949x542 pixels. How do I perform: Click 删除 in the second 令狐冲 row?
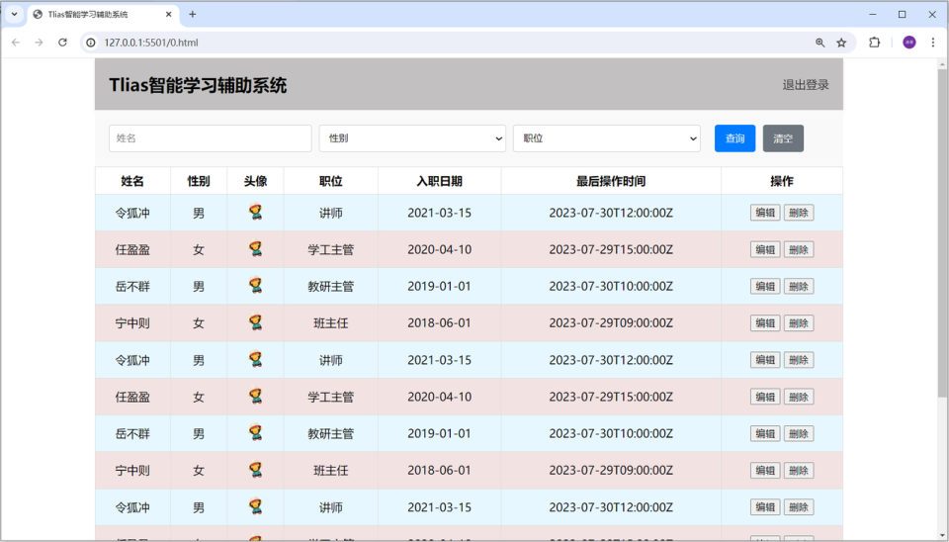(x=799, y=360)
